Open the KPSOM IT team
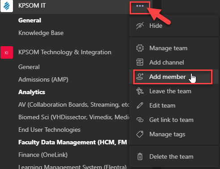 click(32, 5)
